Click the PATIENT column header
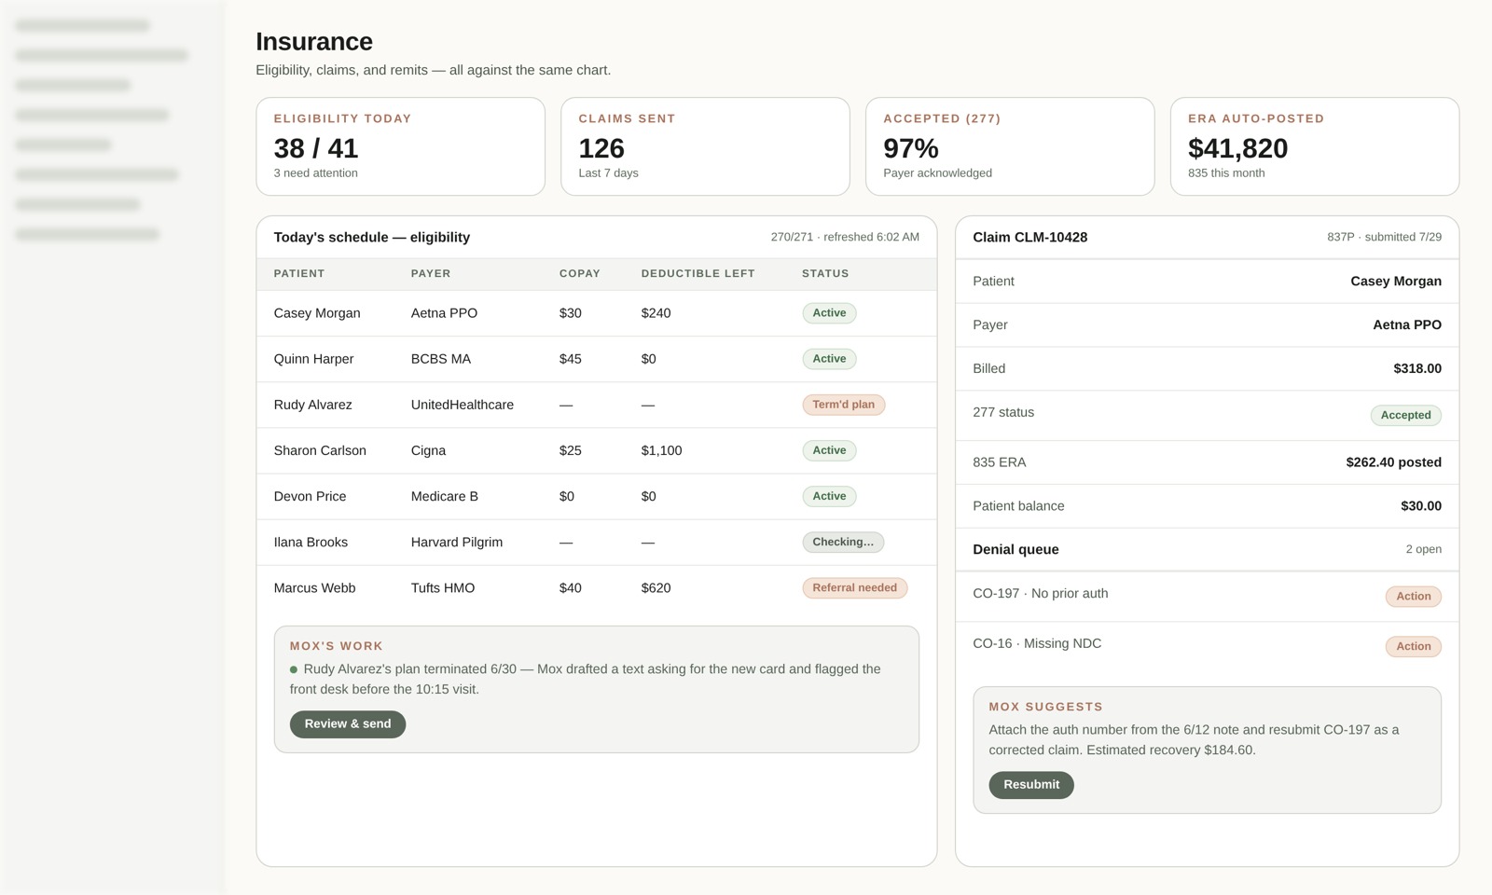The height and width of the screenshot is (895, 1492). tap(299, 273)
